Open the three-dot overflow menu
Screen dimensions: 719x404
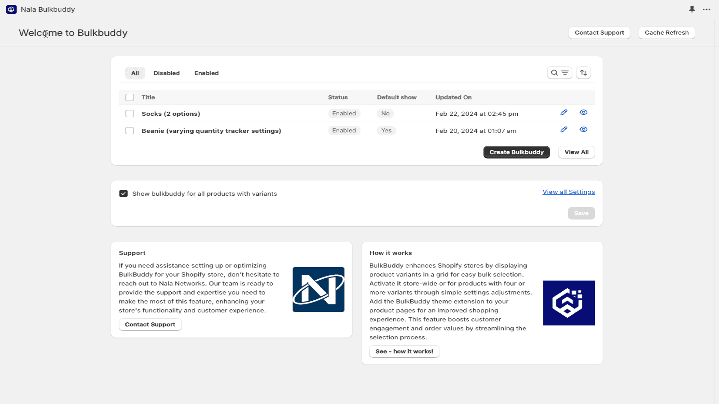point(706,9)
